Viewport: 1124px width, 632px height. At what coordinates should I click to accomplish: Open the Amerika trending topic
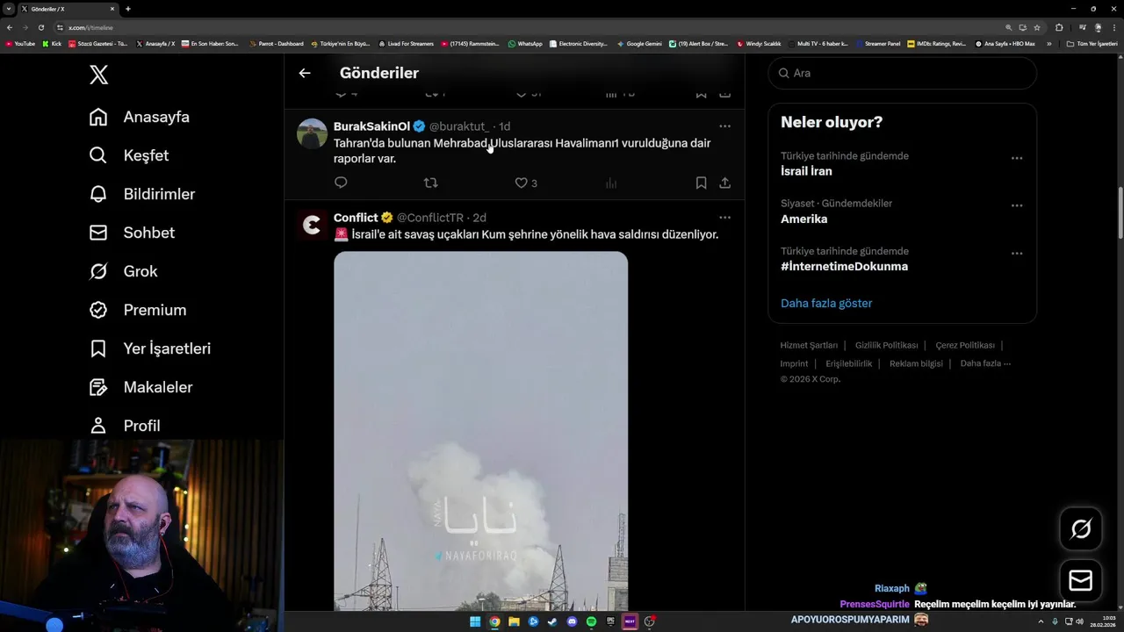[803, 219]
